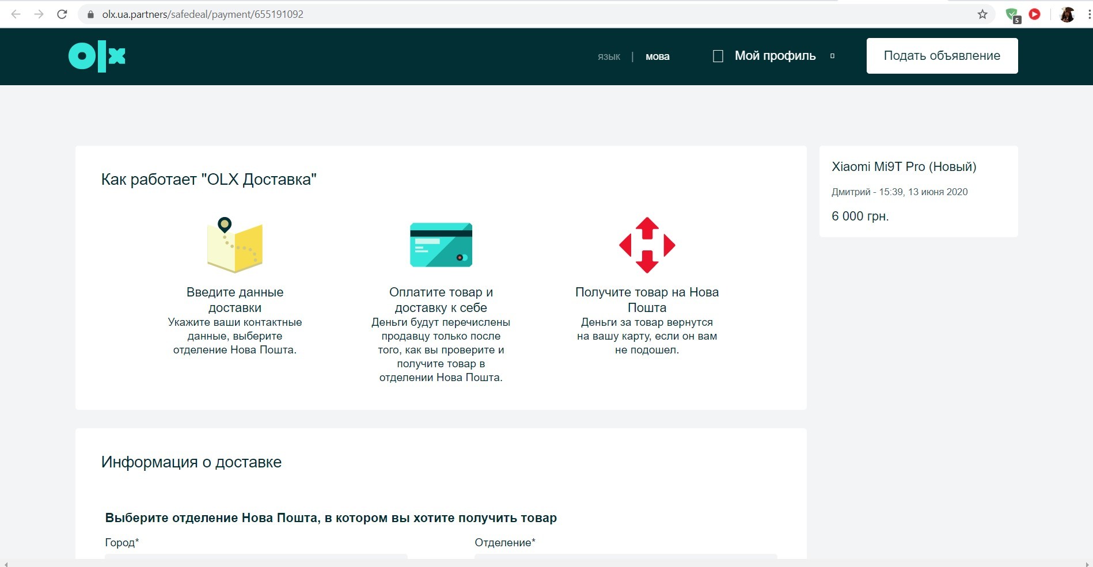Open Chrome profile avatar

click(x=1067, y=14)
